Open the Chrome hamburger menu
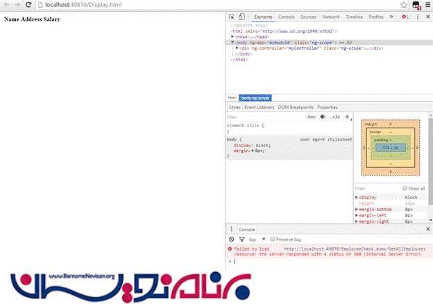433x304 pixels. click(427, 5)
